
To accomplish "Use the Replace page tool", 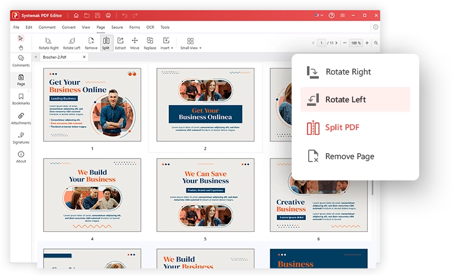I will pyautogui.click(x=150, y=44).
